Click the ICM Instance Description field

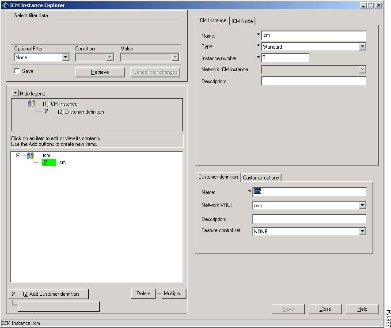[x=314, y=81]
